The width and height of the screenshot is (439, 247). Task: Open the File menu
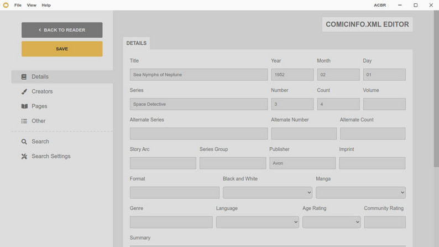click(18, 5)
